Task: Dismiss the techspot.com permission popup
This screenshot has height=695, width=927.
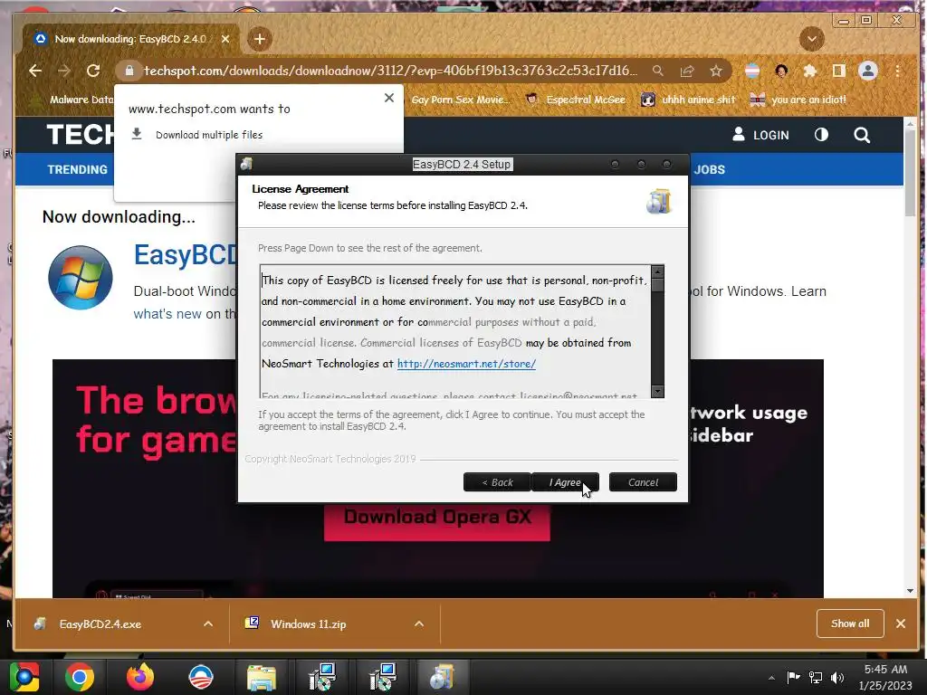Action: coord(389,98)
